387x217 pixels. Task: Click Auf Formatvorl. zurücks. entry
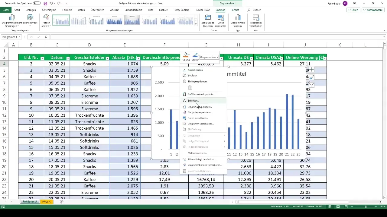(203, 94)
